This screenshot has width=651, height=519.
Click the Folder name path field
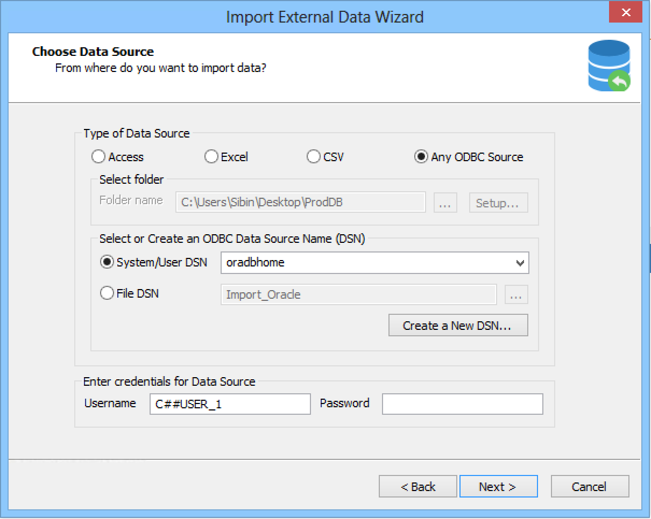[300, 203]
